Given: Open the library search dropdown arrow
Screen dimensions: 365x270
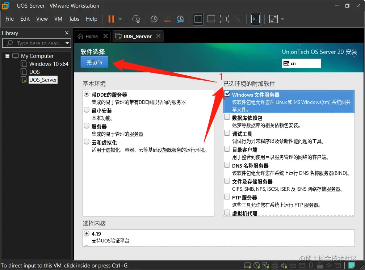Looking at the screenshot, I should pos(67,43).
